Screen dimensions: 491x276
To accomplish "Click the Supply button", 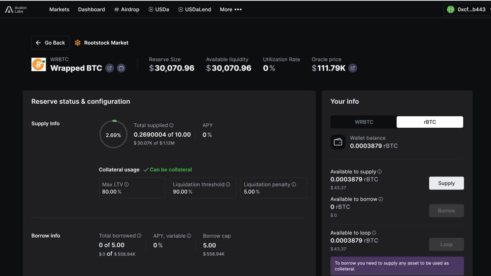I will click(x=446, y=183).
